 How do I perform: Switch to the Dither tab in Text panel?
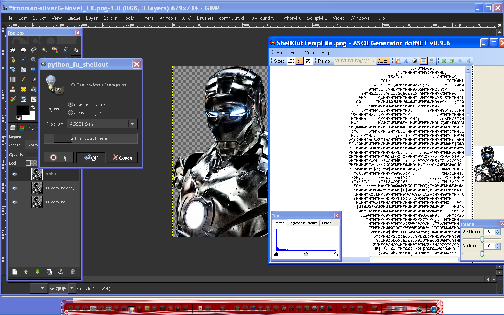pos(326,223)
